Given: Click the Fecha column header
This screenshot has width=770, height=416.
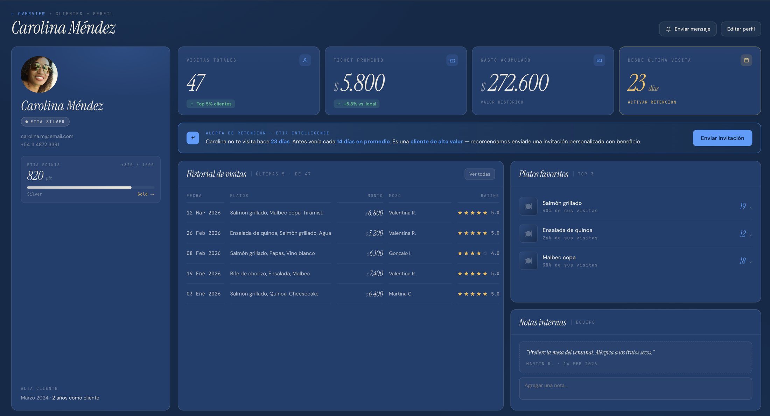Looking at the screenshot, I should tap(194, 196).
